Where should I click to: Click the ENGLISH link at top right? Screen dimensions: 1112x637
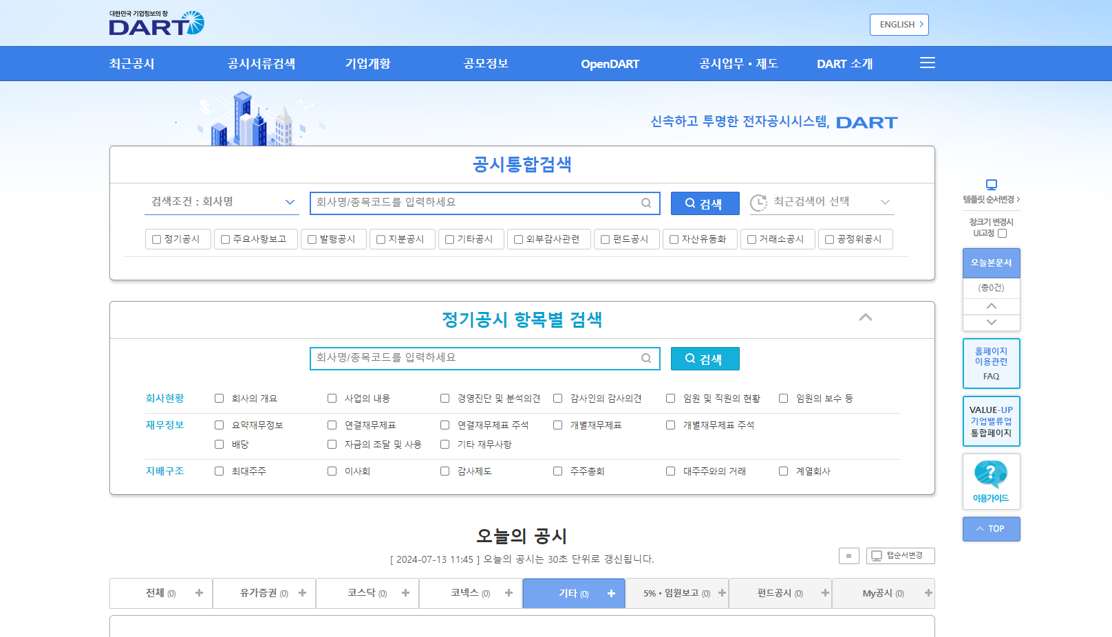[x=899, y=24]
